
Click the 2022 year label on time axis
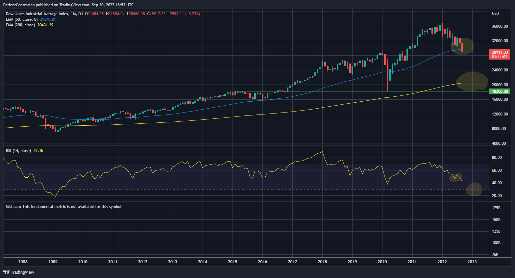click(442, 262)
